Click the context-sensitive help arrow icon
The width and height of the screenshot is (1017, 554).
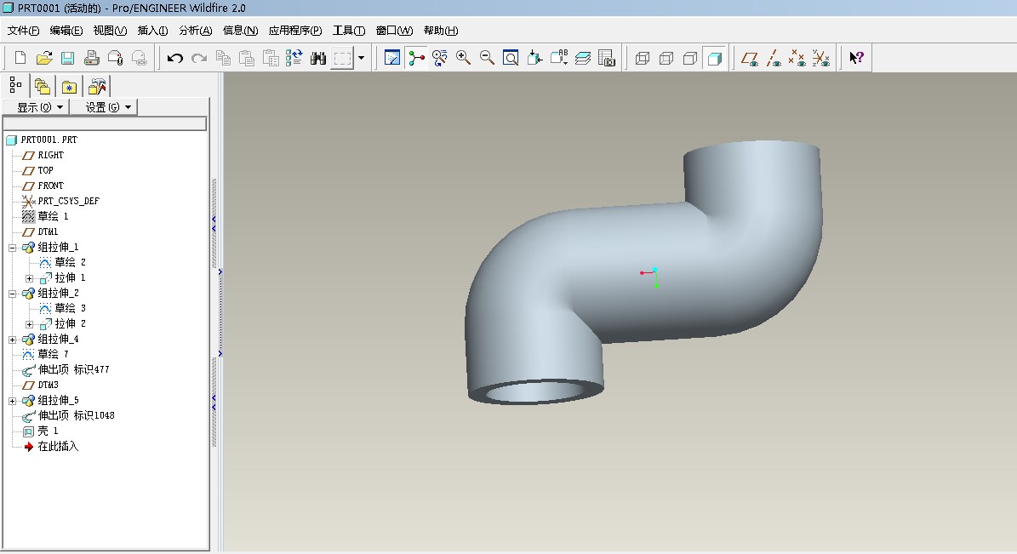(856, 58)
